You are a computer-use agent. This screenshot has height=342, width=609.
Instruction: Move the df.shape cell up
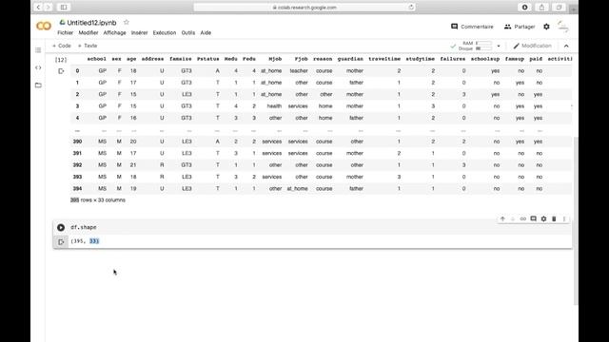point(502,219)
